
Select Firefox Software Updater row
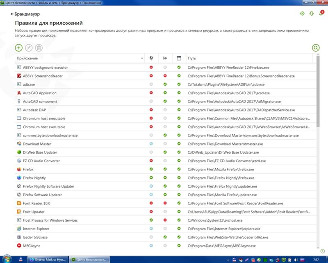tap(166, 195)
